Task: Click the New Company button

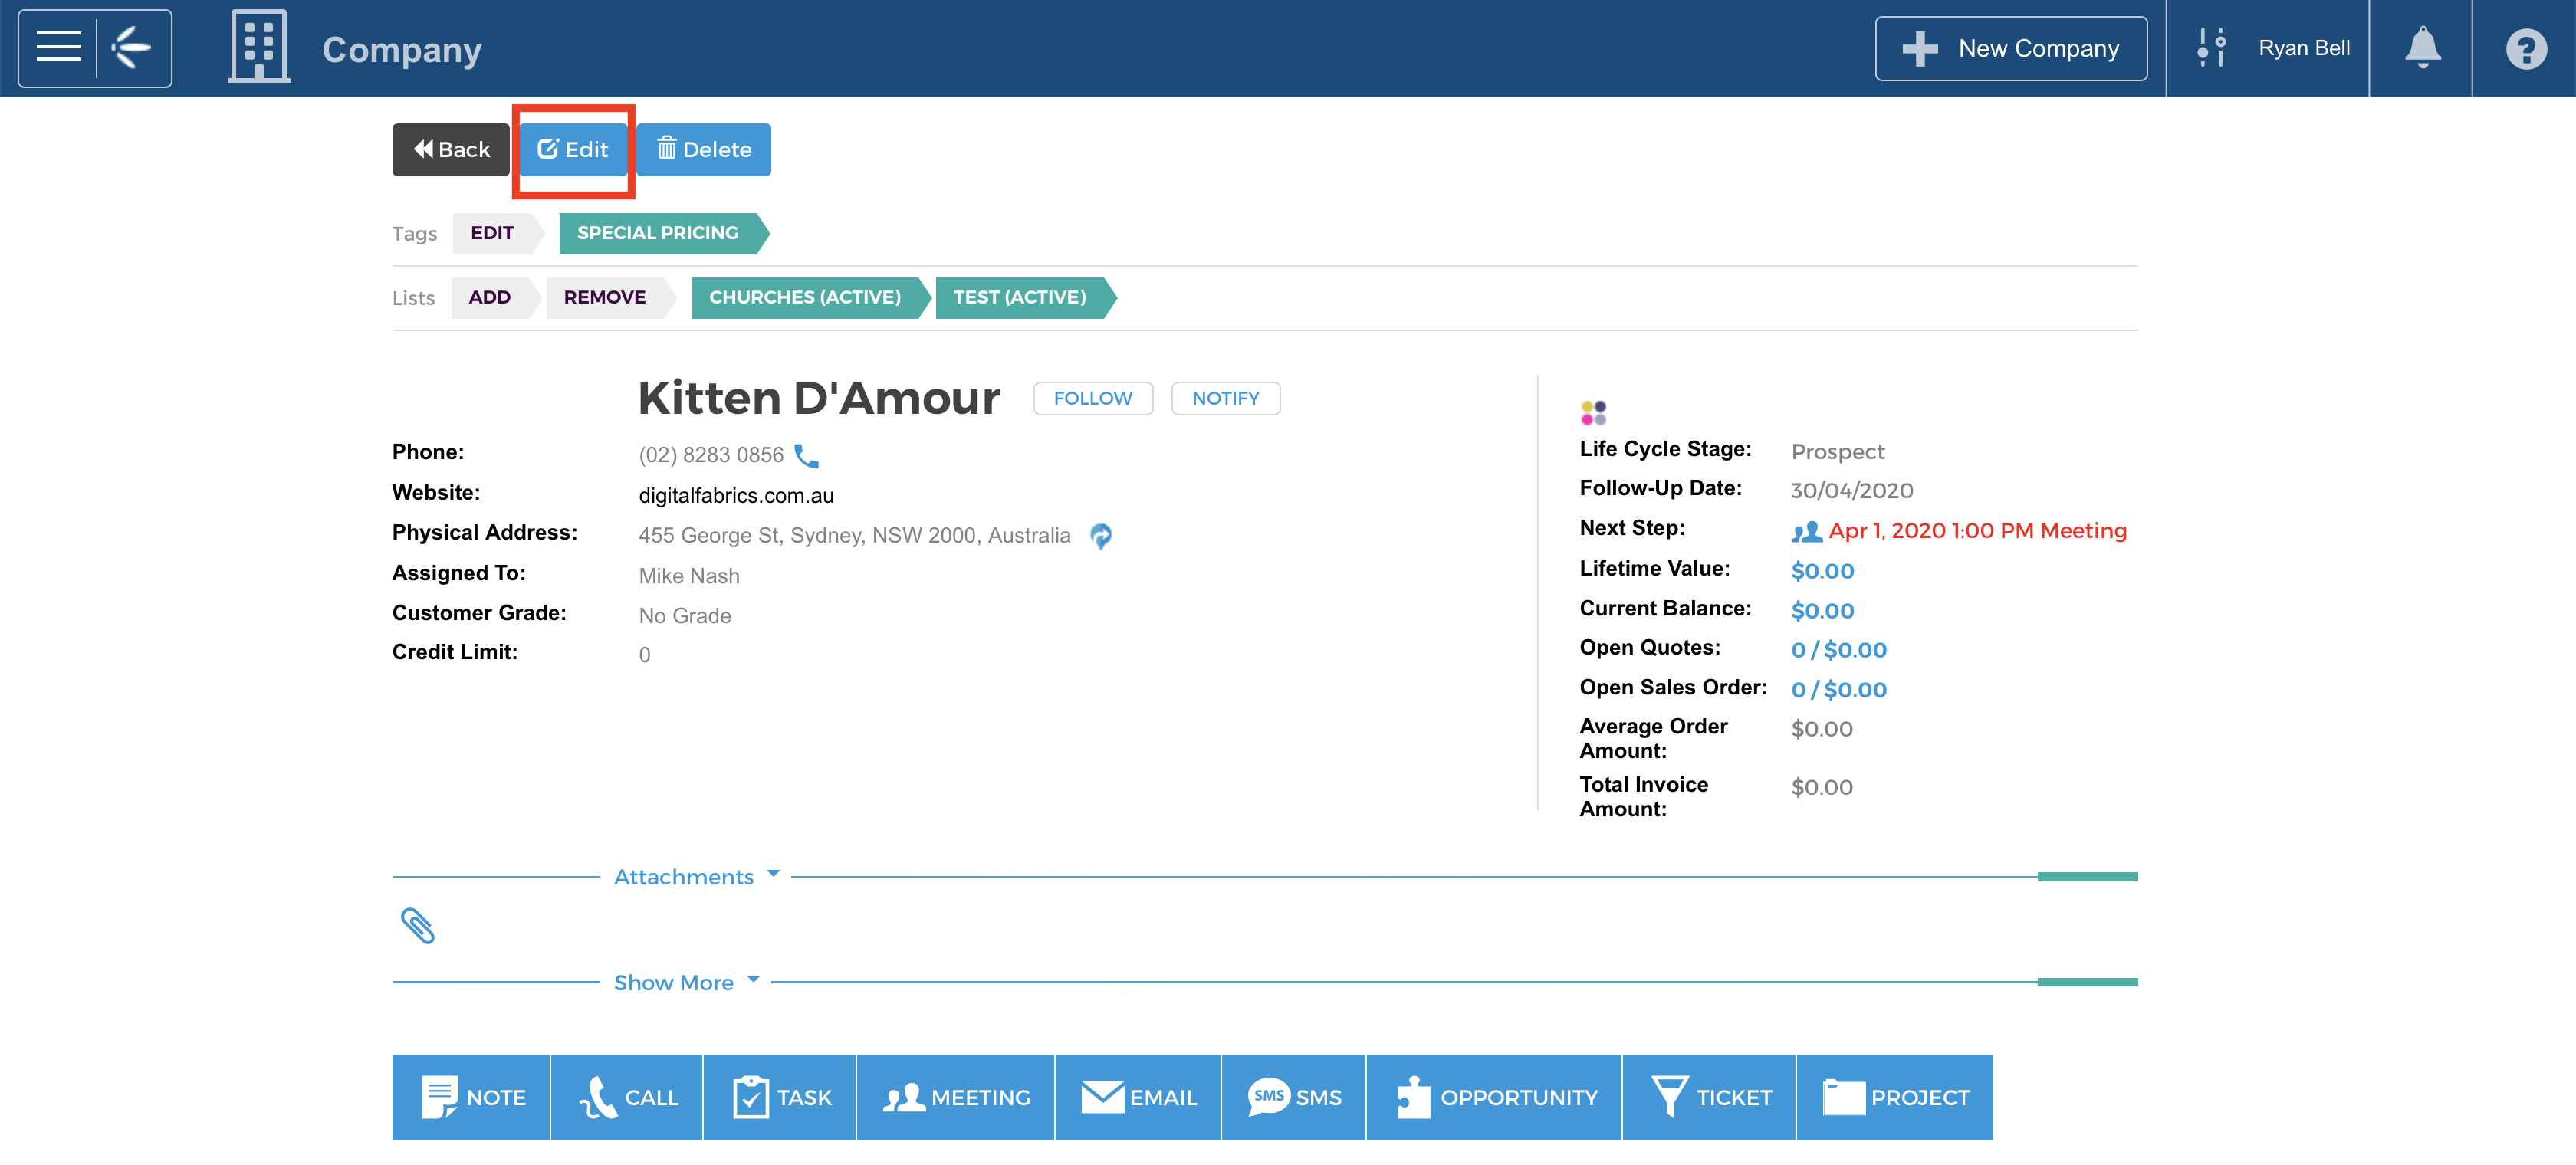Action: tap(2011, 48)
